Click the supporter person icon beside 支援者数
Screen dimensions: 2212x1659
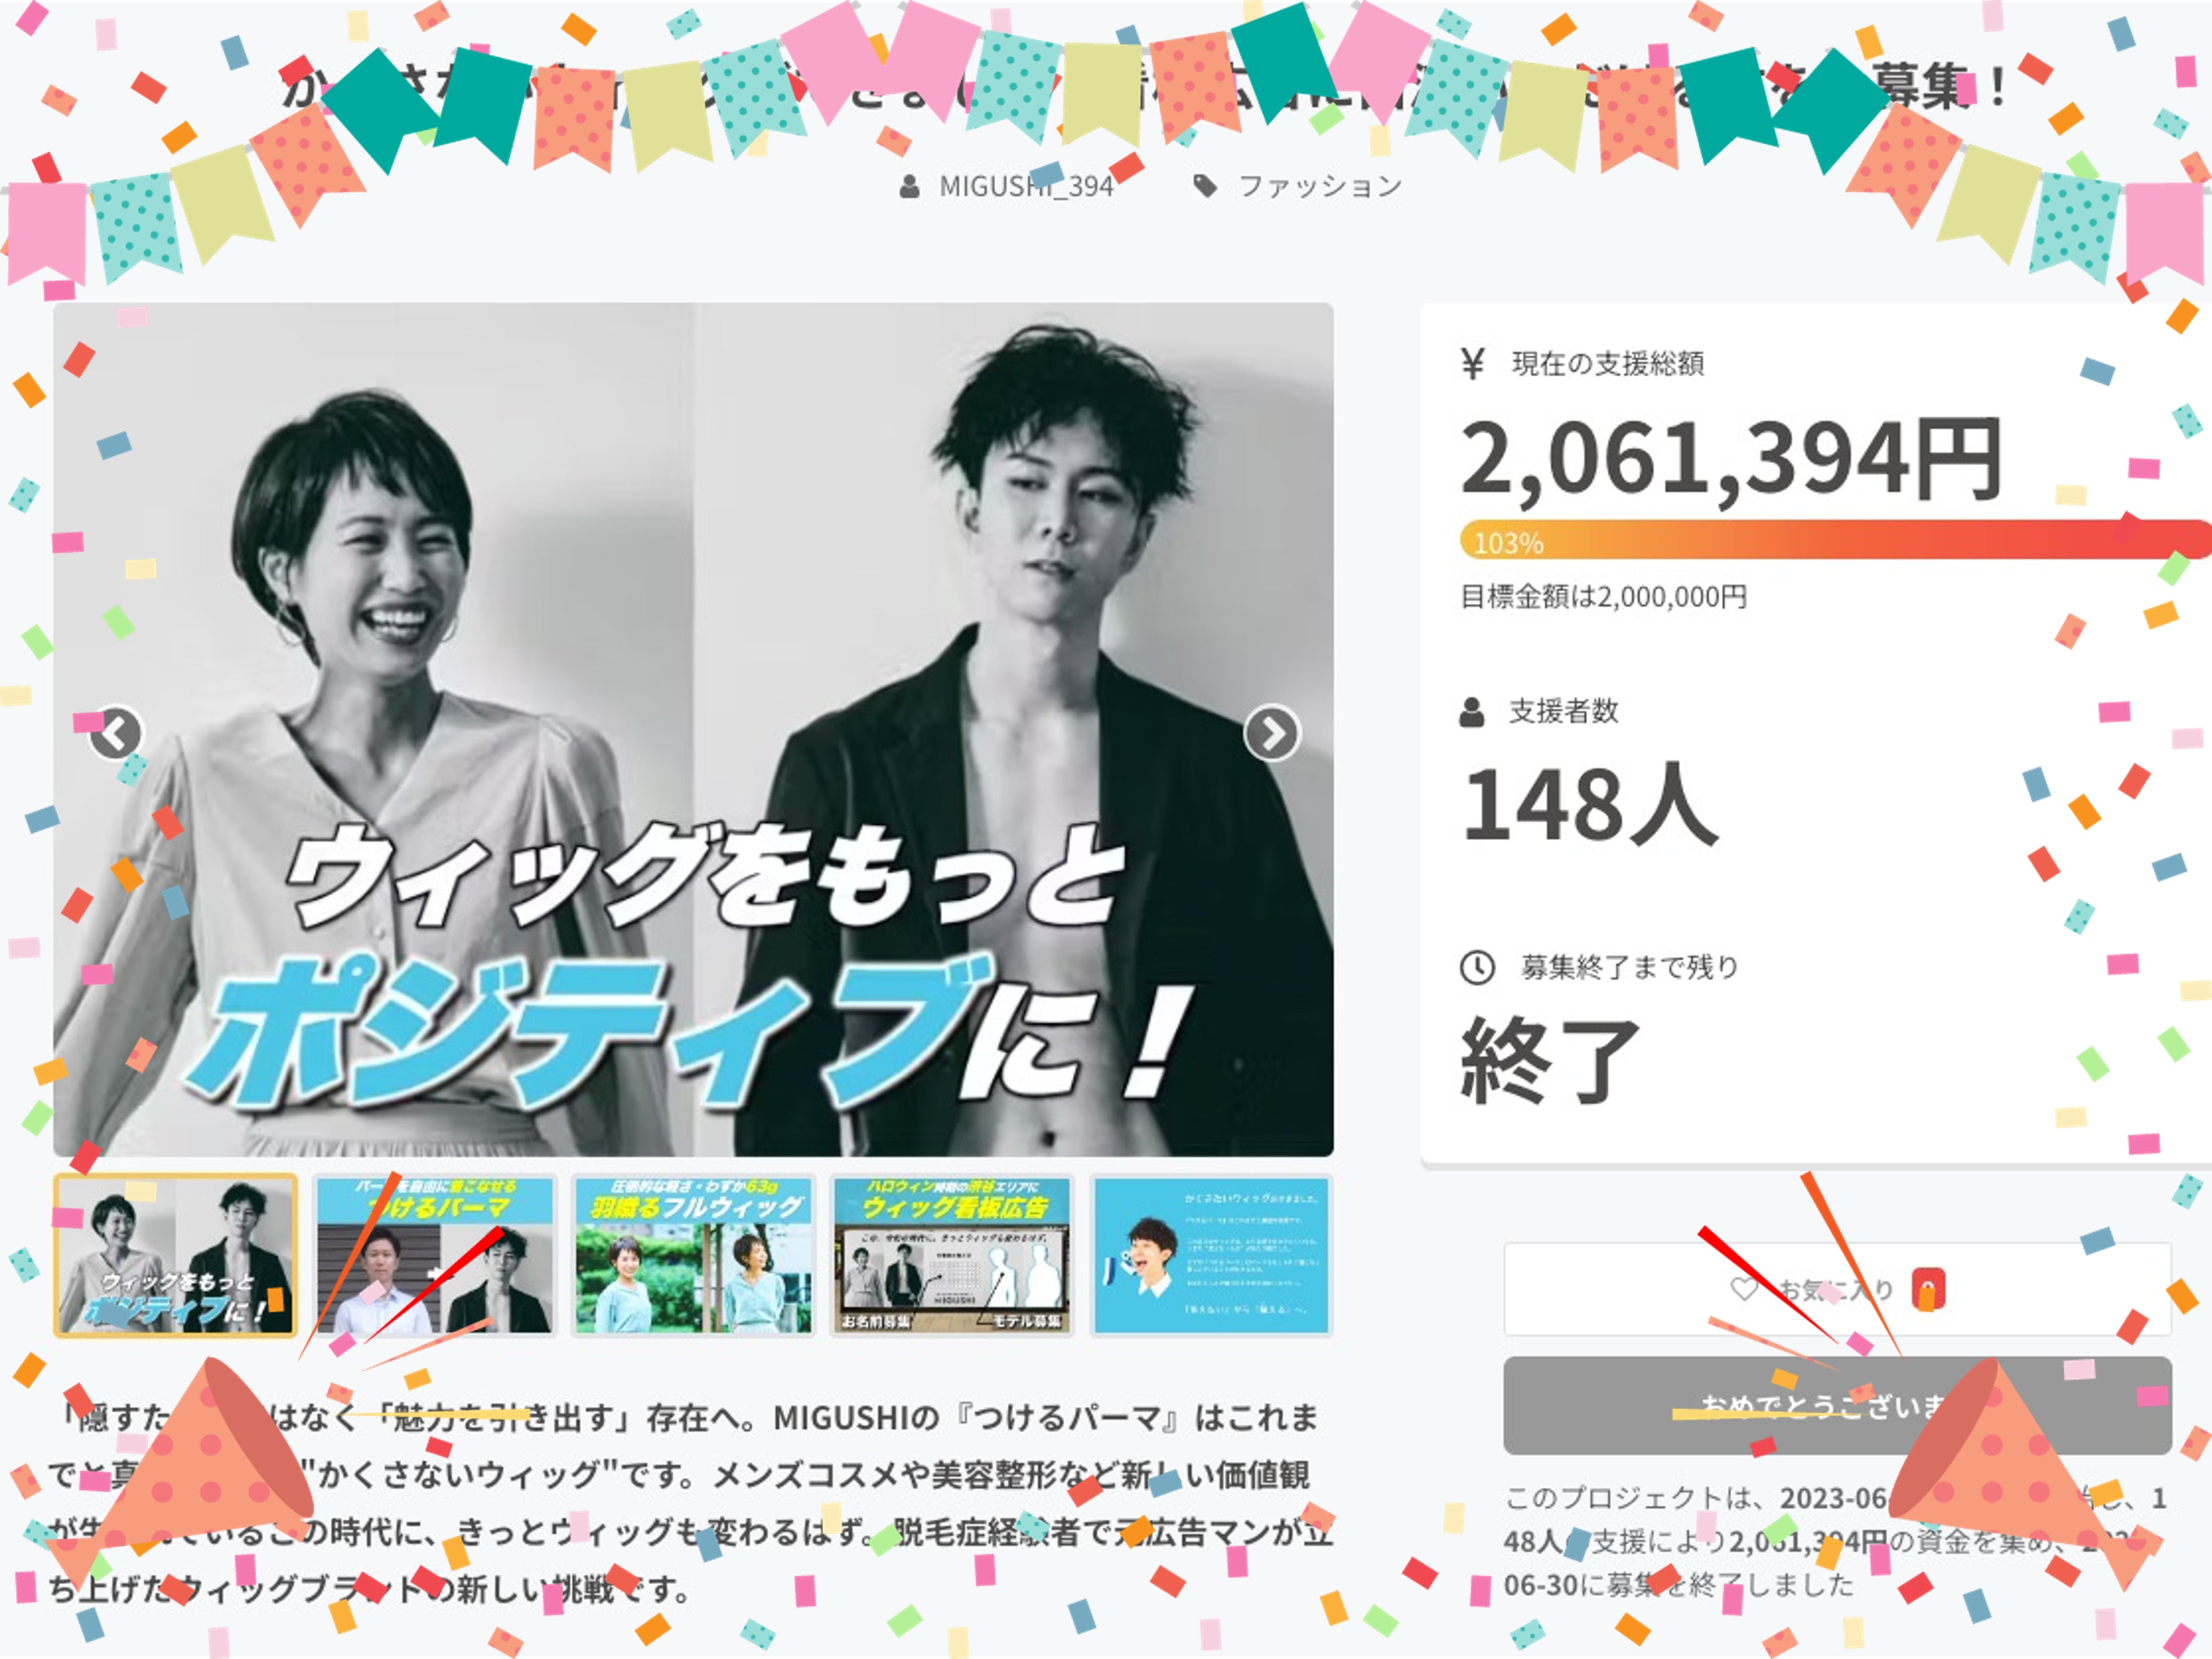click(x=1472, y=712)
